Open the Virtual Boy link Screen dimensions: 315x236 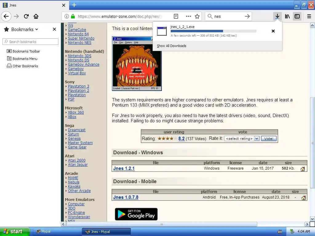[x=77, y=73]
